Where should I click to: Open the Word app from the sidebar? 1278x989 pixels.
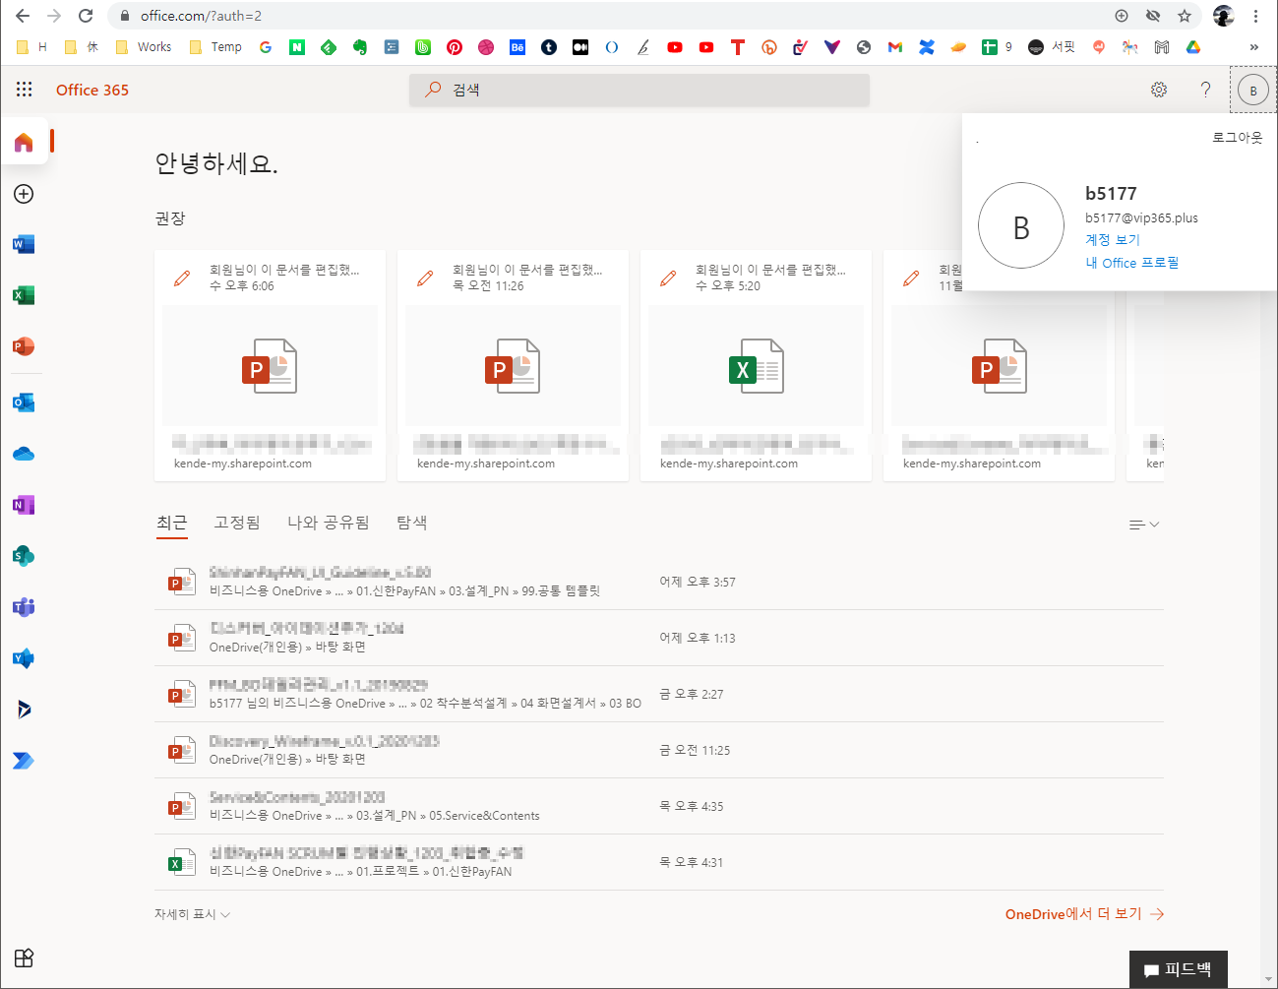click(24, 244)
